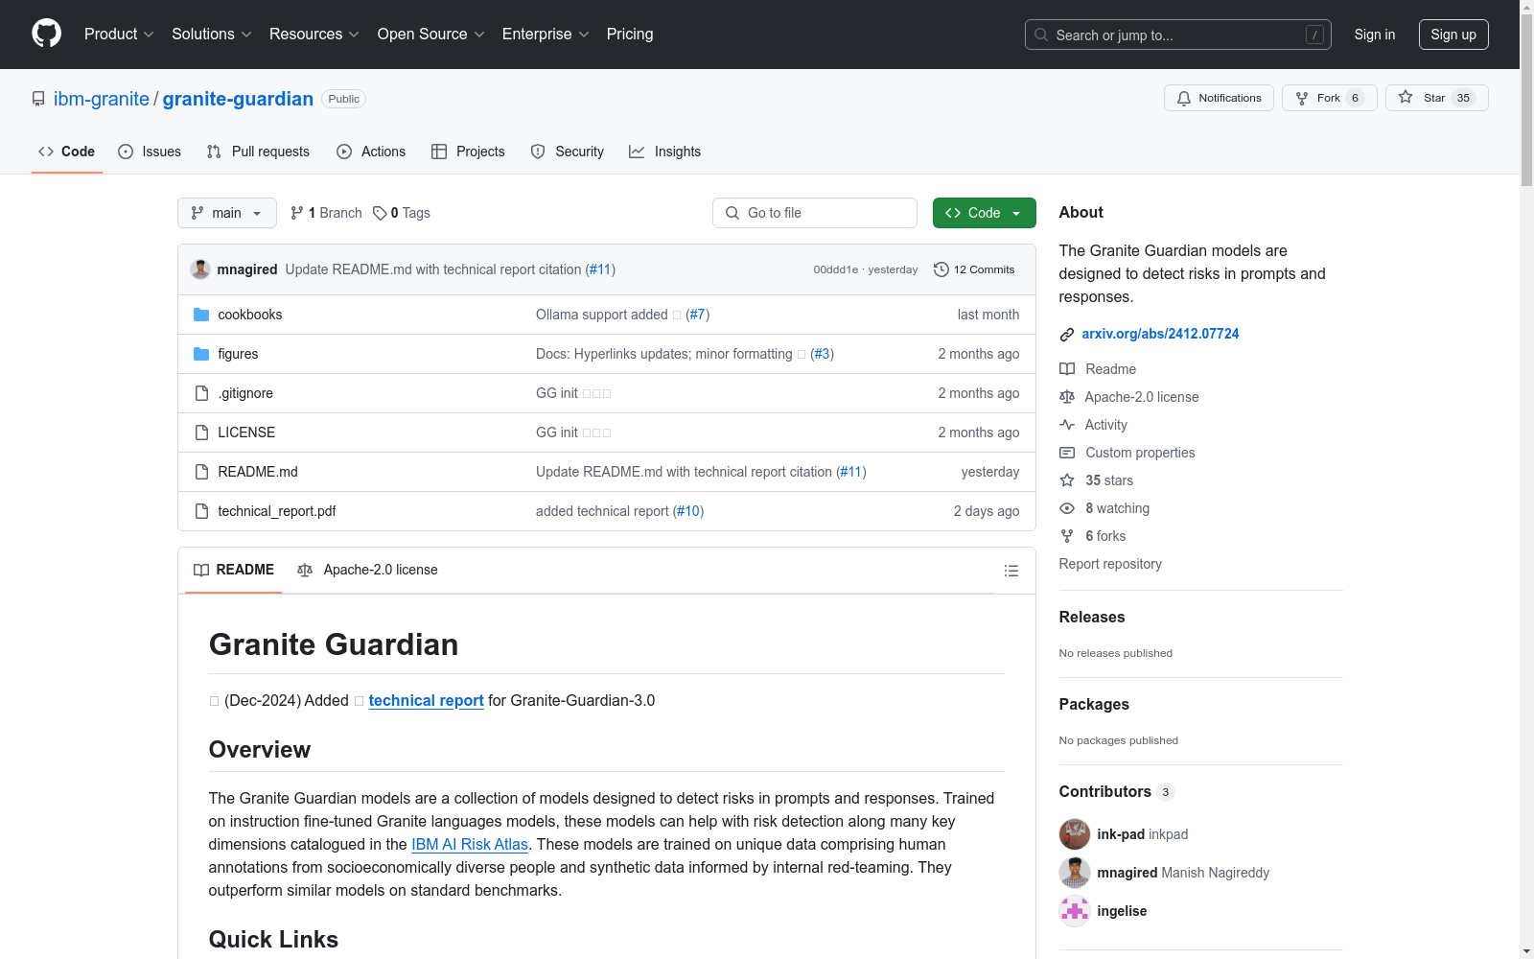The width and height of the screenshot is (1534, 959).
Task: Click the mnagired contributor avatar in sidebar
Action: pos(1075,873)
